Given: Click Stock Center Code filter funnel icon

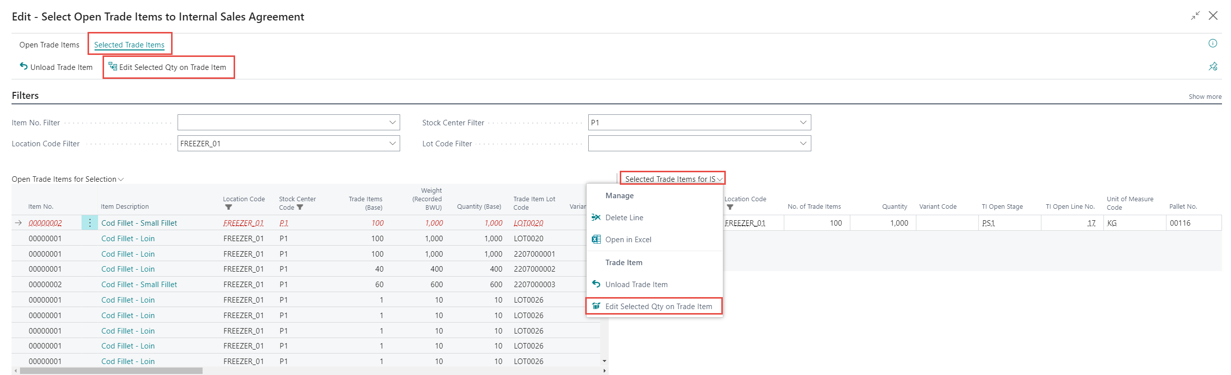Looking at the screenshot, I should pos(300,207).
